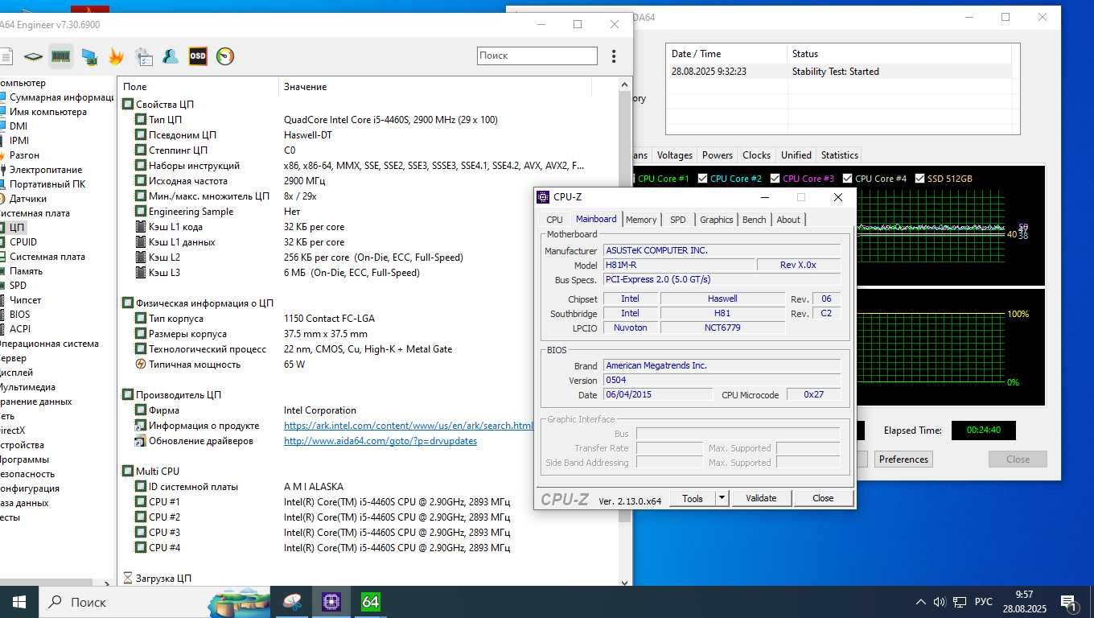
Task: Open the gauge SensorPanel toolbar icon
Action: tap(225, 56)
